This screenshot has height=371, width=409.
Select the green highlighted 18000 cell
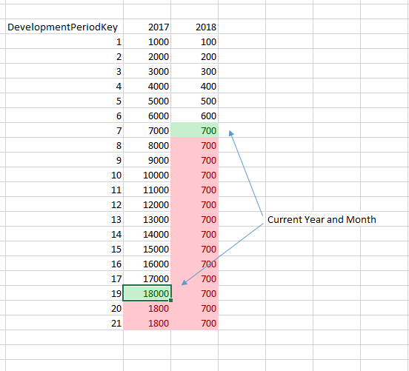147,293
